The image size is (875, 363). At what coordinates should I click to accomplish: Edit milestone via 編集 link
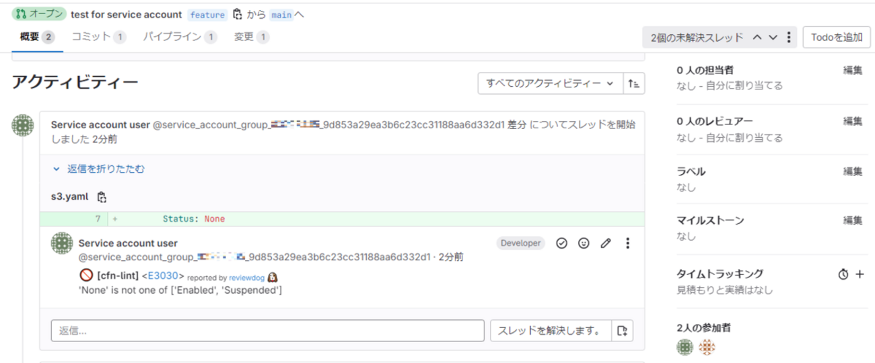pos(853,220)
